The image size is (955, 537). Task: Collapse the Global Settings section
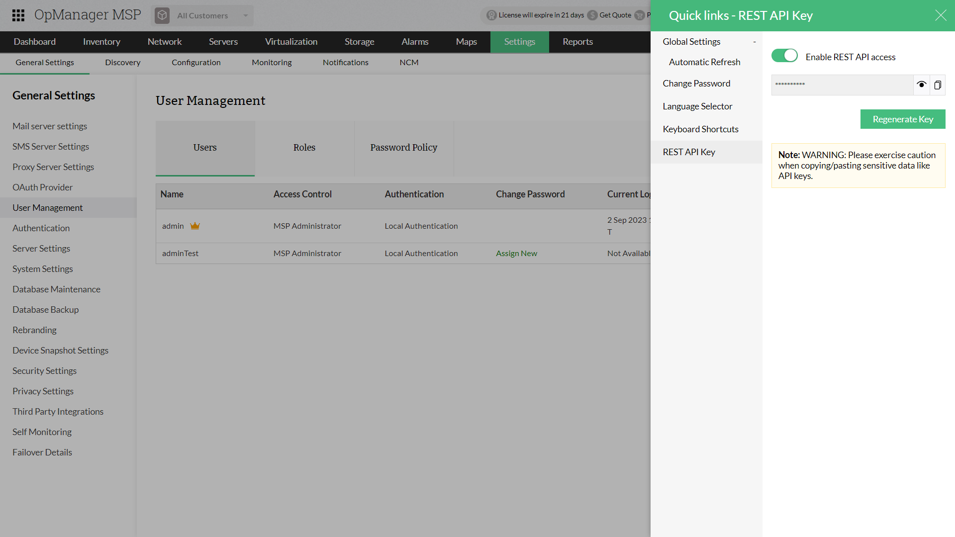pos(754,42)
